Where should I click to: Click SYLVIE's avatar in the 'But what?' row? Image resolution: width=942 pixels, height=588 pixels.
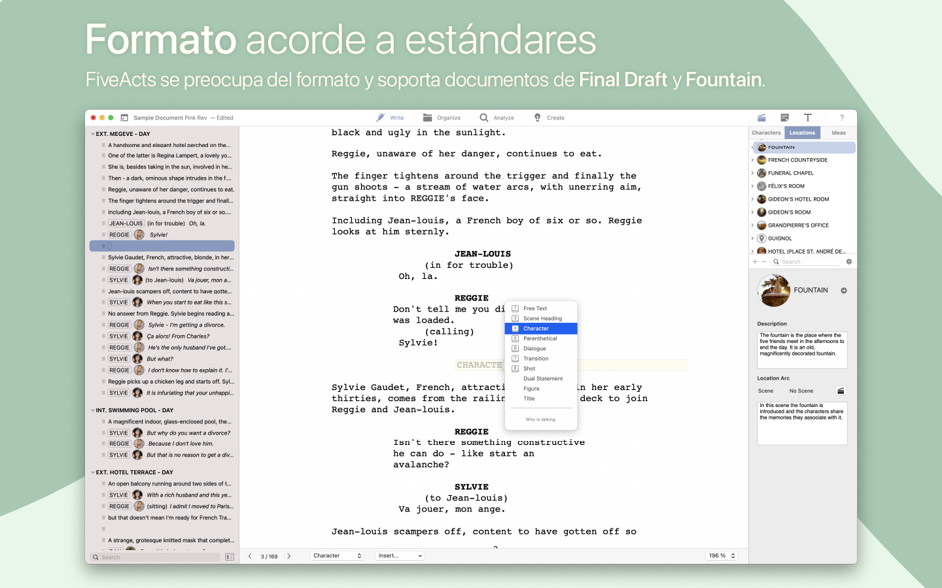(x=138, y=359)
